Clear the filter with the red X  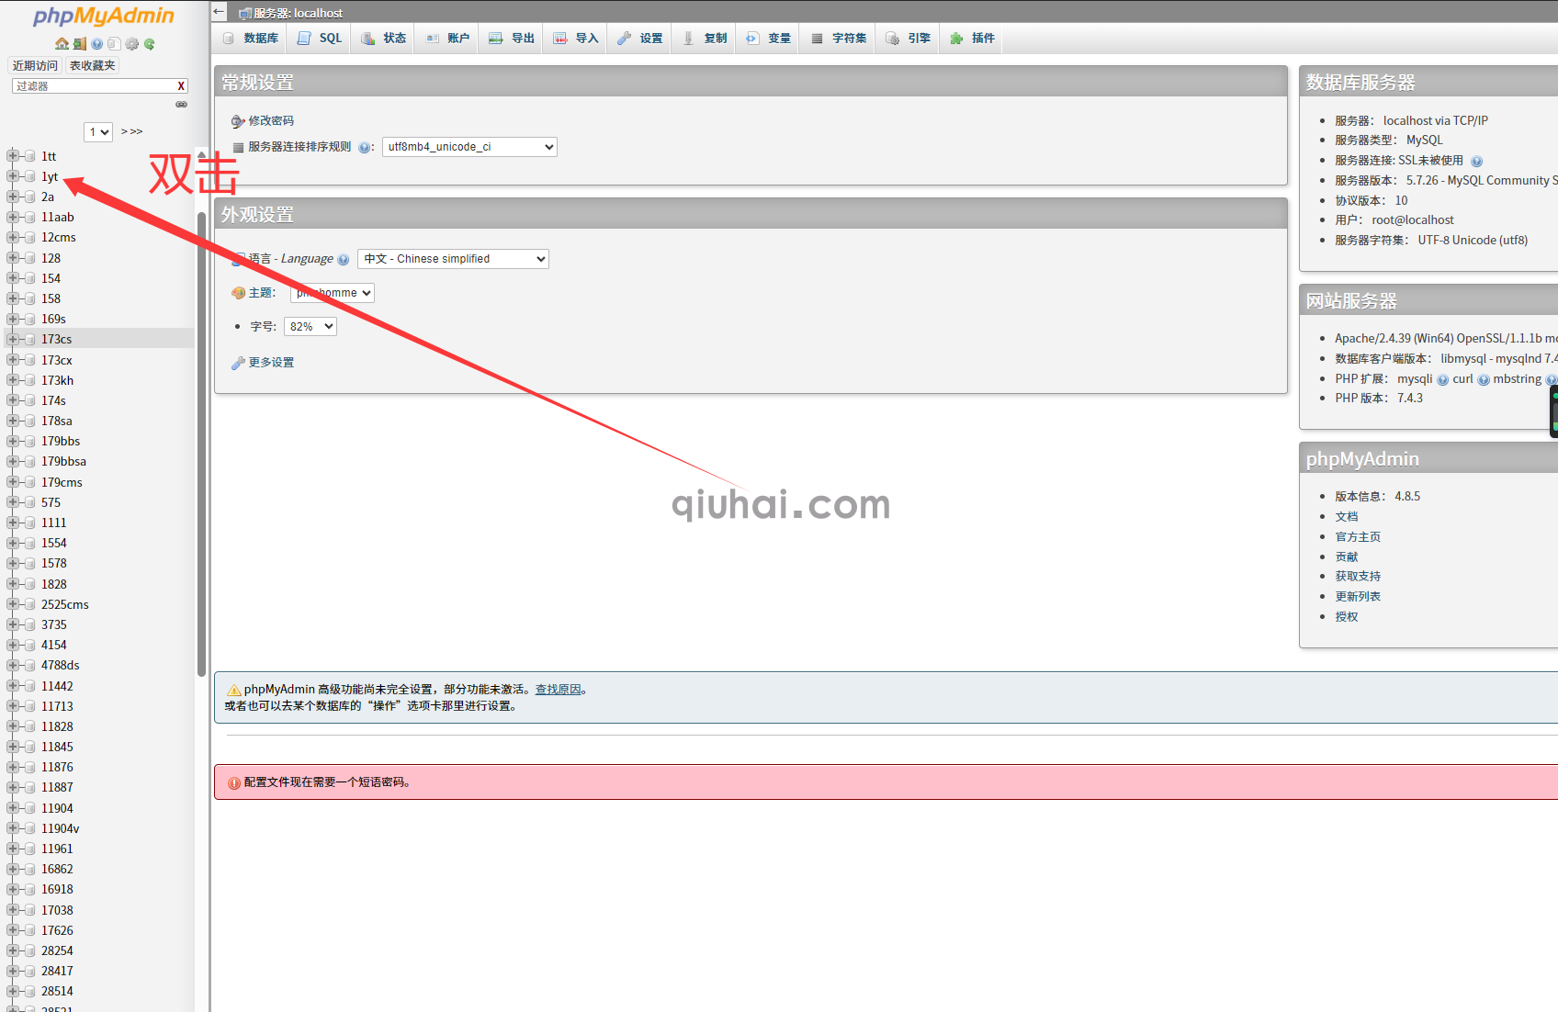tap(181, 85)
